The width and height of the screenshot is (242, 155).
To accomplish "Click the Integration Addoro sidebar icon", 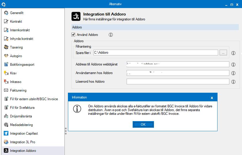I will point(6,150).
